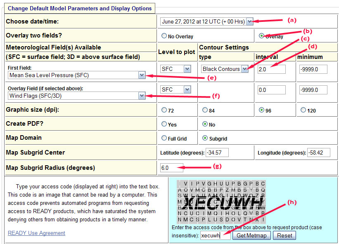Click the Latitude (degrees) input field
339x244 pixels.
tap(217, 152)
